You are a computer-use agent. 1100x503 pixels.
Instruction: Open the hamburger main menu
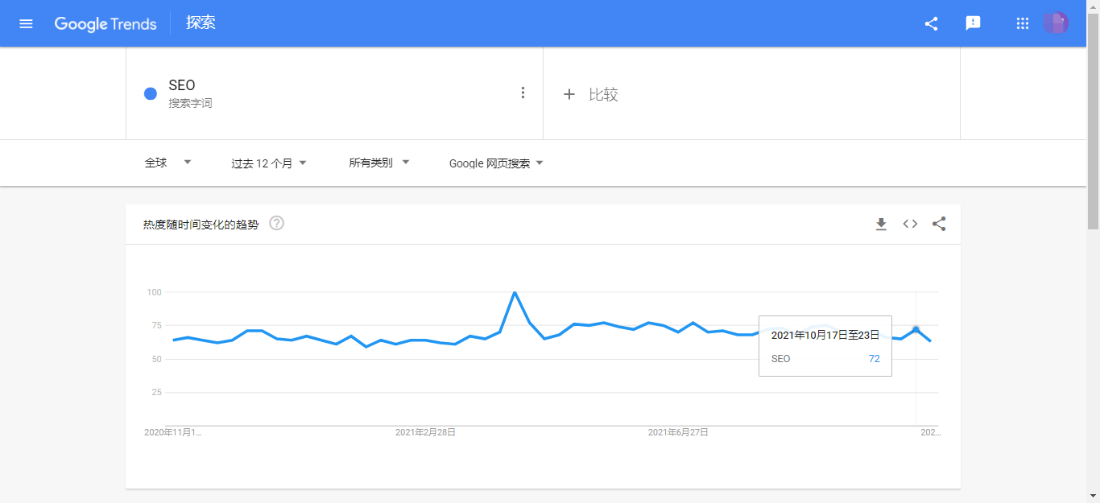point(26,23)
